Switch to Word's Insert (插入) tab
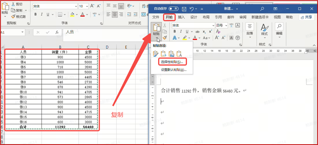This screenshot has height=145, width=318. point(181,17)
